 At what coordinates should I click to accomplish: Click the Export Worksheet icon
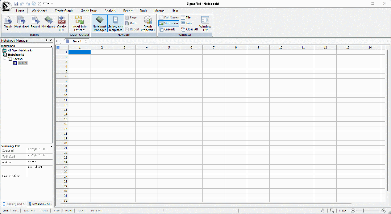coord(21,22)
